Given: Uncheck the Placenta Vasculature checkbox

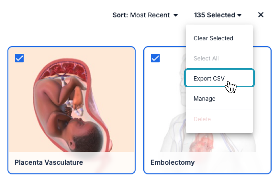Looking at the screenshot, I should [20, 58].
